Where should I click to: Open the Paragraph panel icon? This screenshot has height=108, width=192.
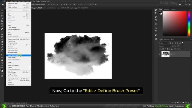(156, 31)
